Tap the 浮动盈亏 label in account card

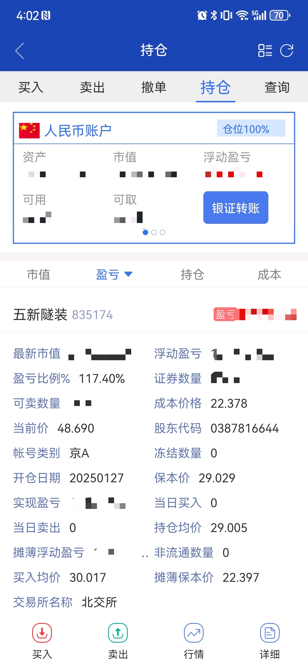click(227, 157)
